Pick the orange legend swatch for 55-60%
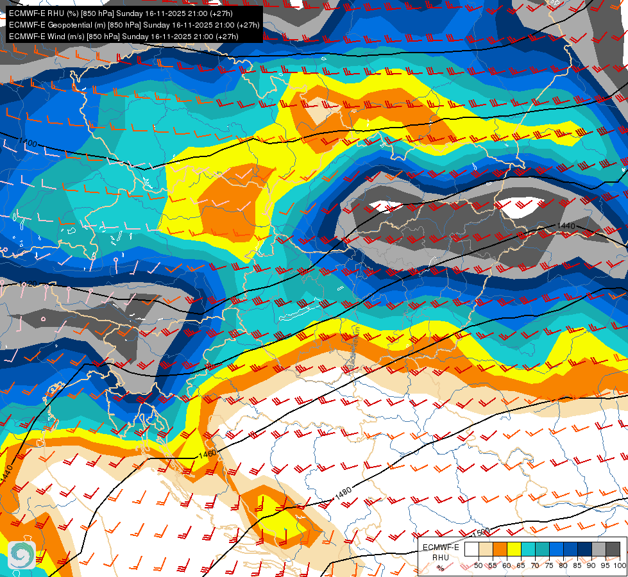 (500, 549)
